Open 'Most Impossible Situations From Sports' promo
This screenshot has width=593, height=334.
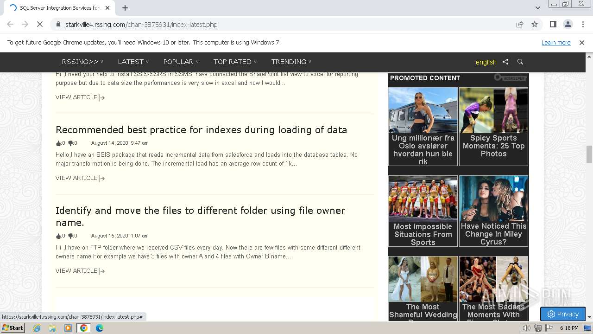point(423,211)
